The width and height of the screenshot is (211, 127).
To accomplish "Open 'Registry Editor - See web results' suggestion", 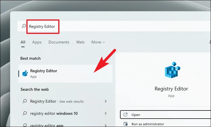I will 65,101.
